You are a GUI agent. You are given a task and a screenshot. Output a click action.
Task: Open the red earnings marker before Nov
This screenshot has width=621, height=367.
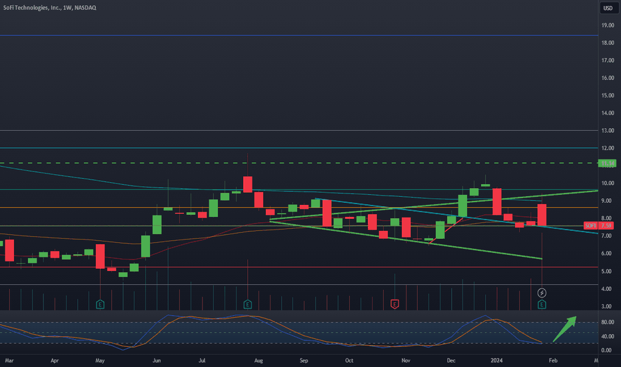click(394, 304)
